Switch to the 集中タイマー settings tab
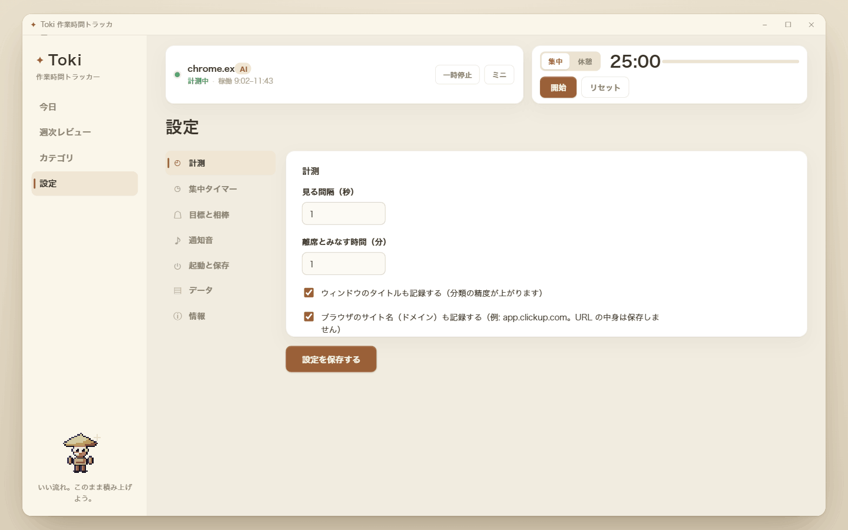The height and width of the screenshot is (530, 848). tap(221, 189)
